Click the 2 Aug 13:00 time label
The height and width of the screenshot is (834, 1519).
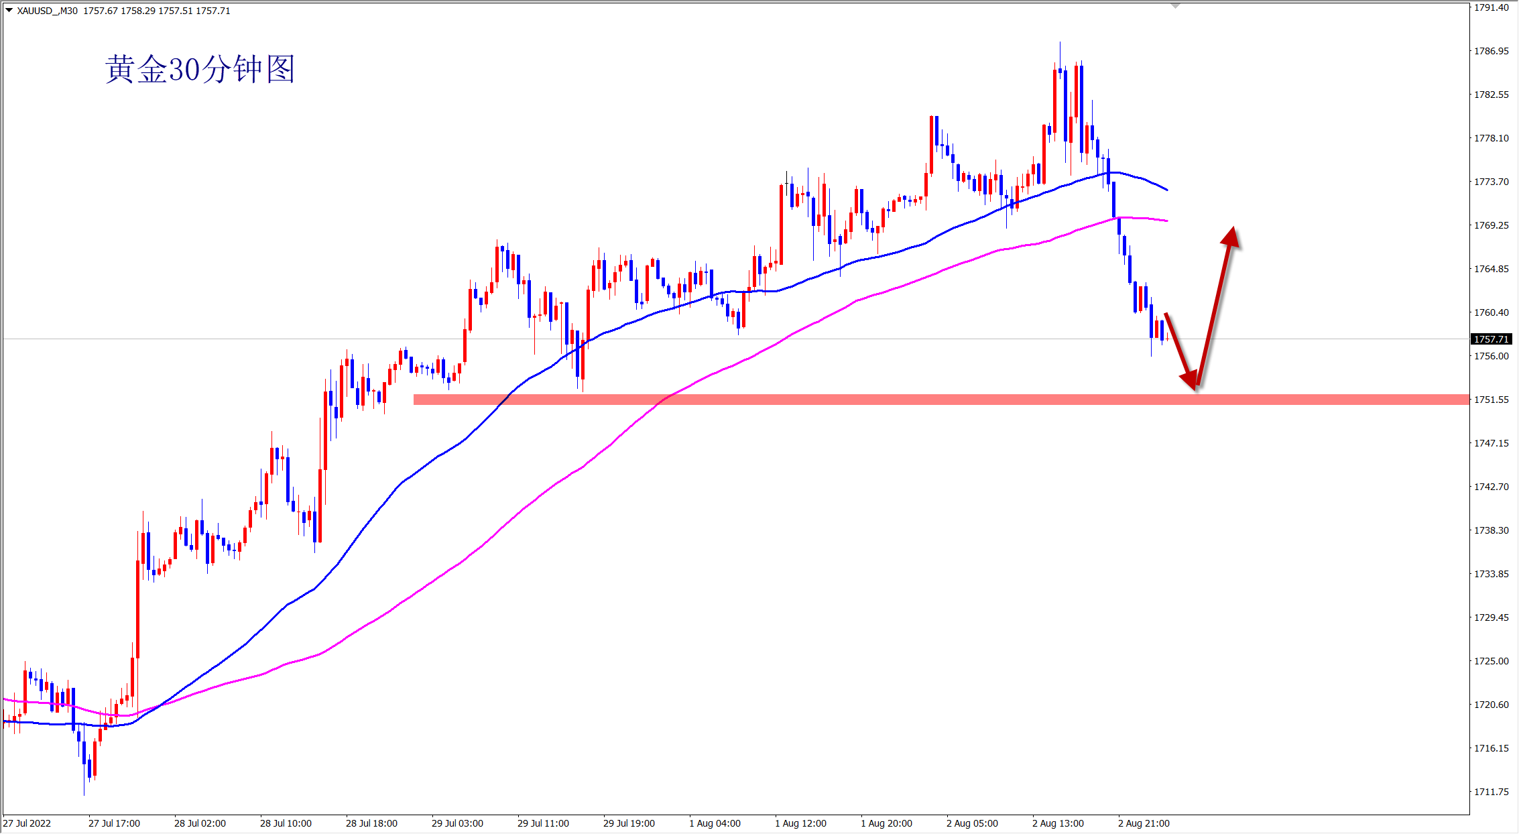coord(1058,823)
